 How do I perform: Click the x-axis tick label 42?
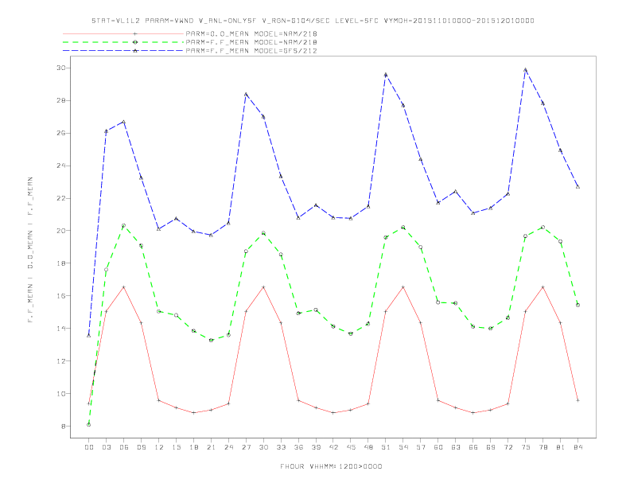point(333,447)
